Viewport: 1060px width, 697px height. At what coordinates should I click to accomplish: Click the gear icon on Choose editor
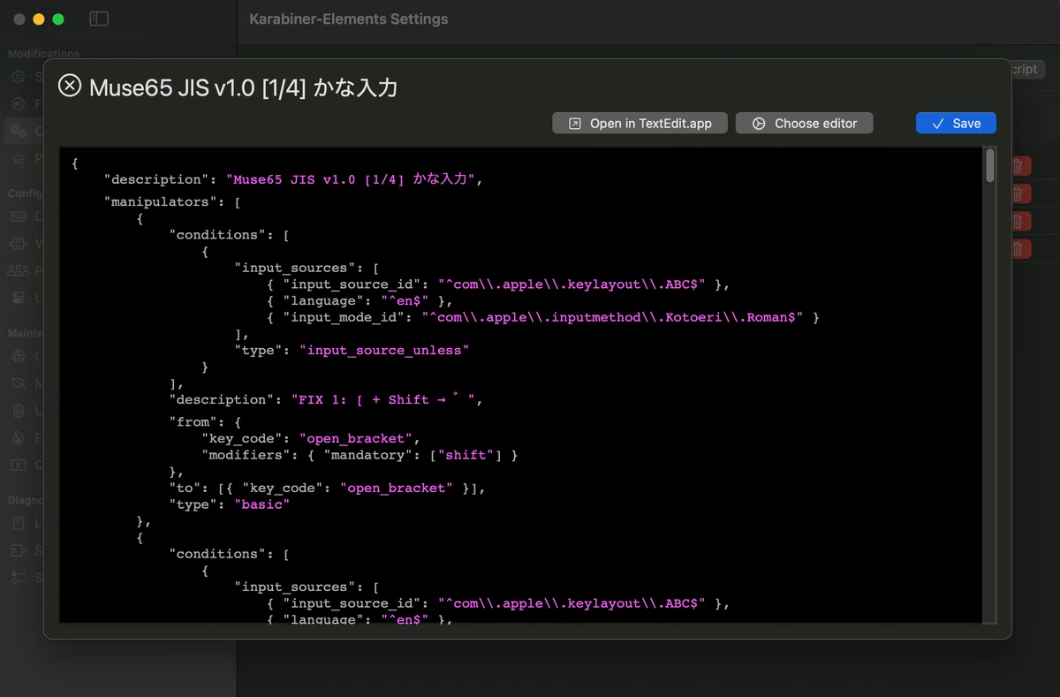(759, 124)
